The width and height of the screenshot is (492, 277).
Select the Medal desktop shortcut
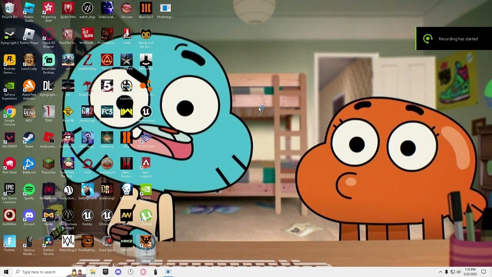(x=48, y=217)
